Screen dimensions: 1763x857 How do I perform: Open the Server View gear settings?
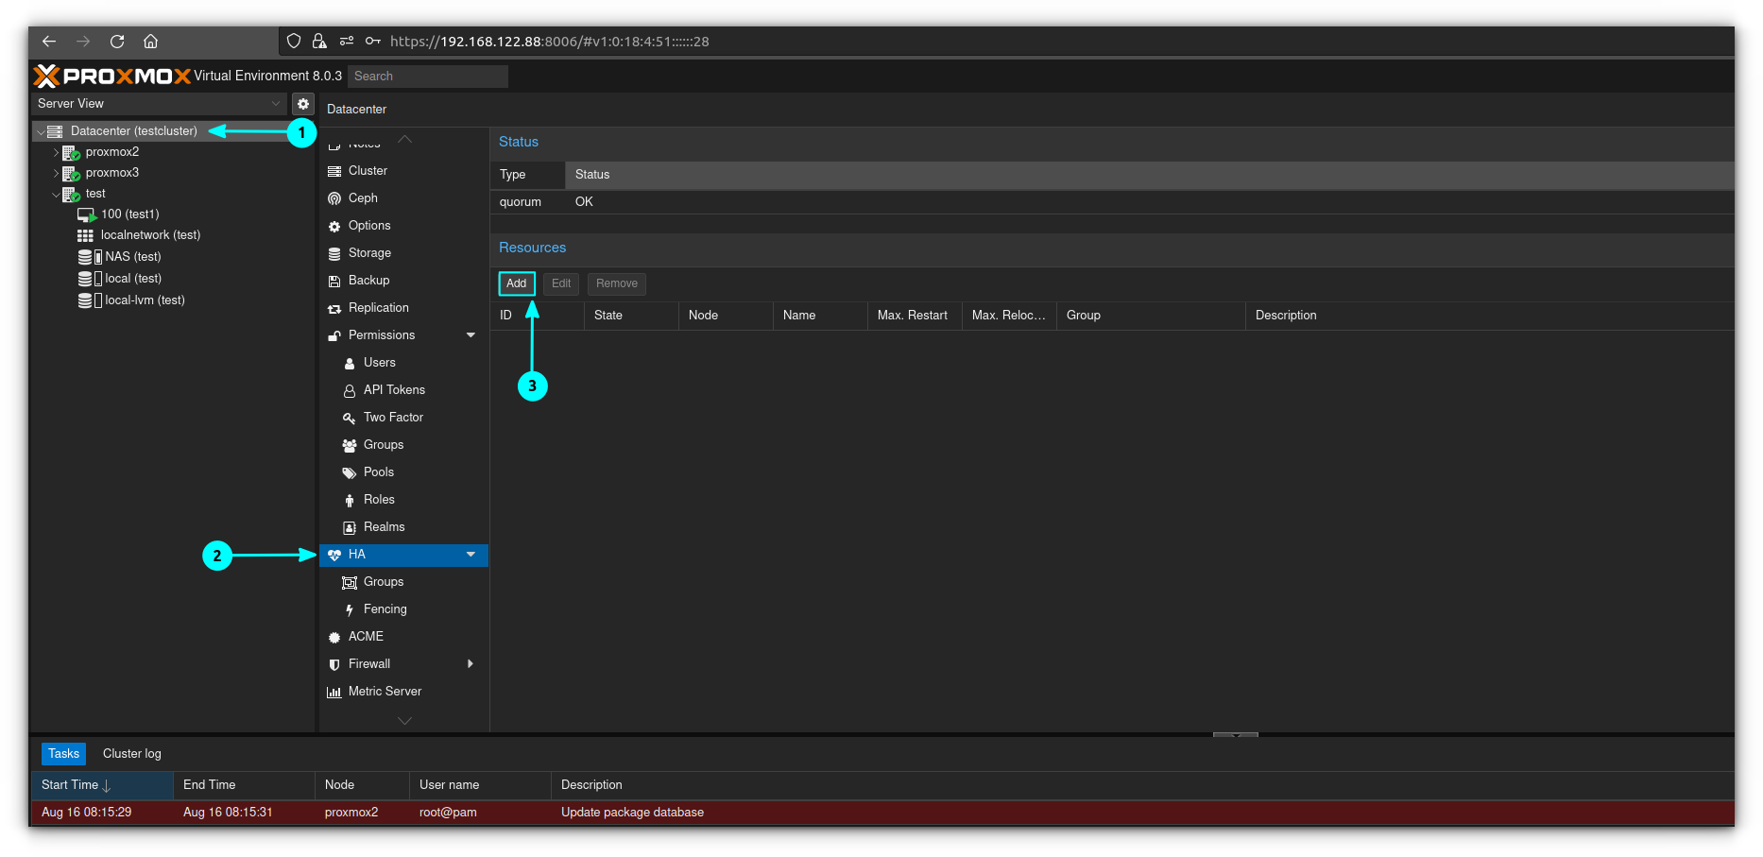click(303, 104)
